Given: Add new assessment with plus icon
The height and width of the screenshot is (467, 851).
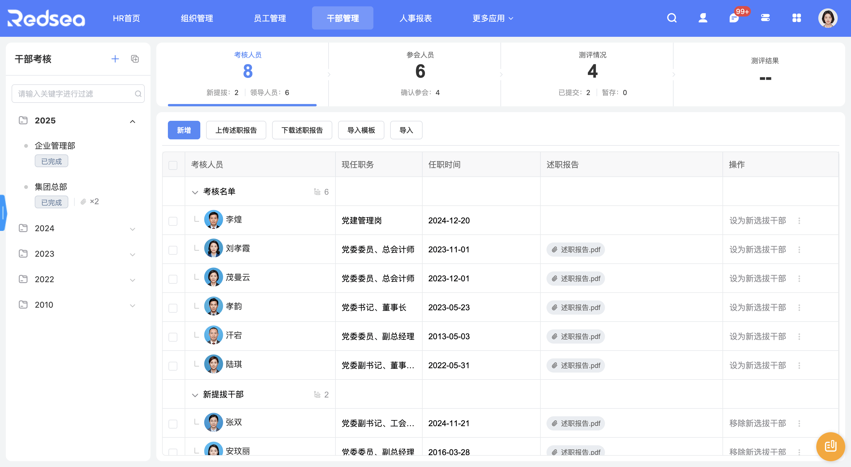Looking at the screenshot, I should point(115,59).
